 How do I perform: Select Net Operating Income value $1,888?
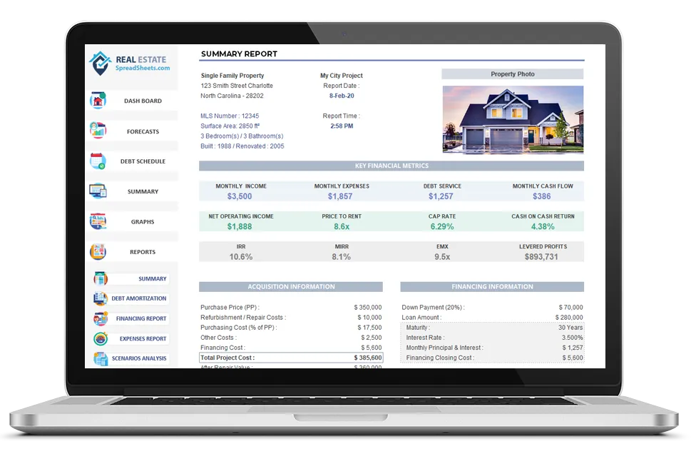(240, 227)
